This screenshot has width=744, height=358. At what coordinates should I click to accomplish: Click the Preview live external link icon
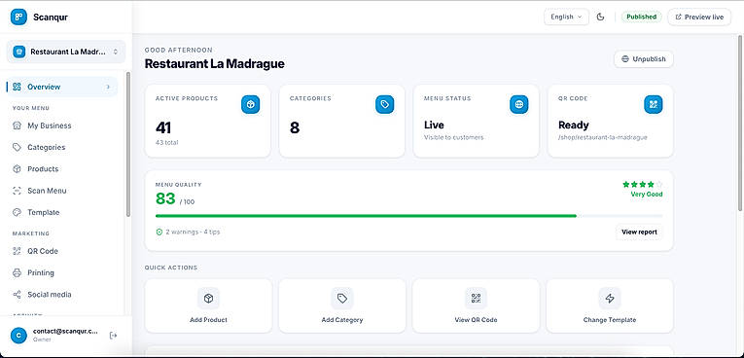pyautogui.click(x=679, y=18)
